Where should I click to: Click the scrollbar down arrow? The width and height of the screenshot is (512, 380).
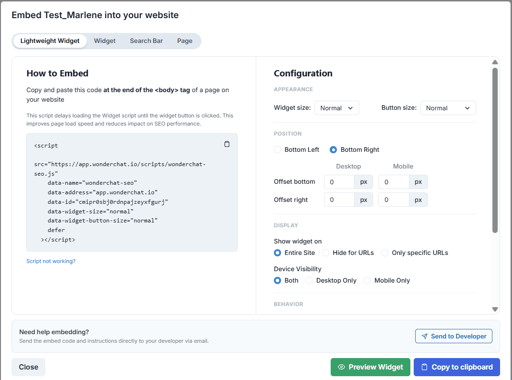[495, 309]
